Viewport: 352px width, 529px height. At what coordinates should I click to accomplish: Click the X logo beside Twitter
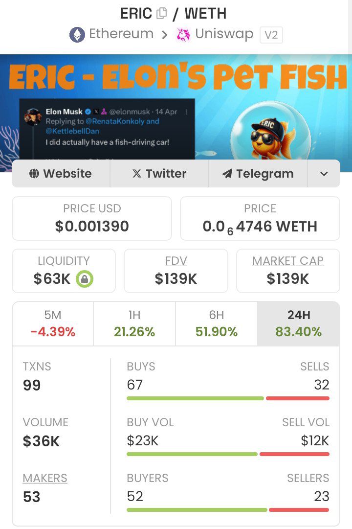pos(137,174)
